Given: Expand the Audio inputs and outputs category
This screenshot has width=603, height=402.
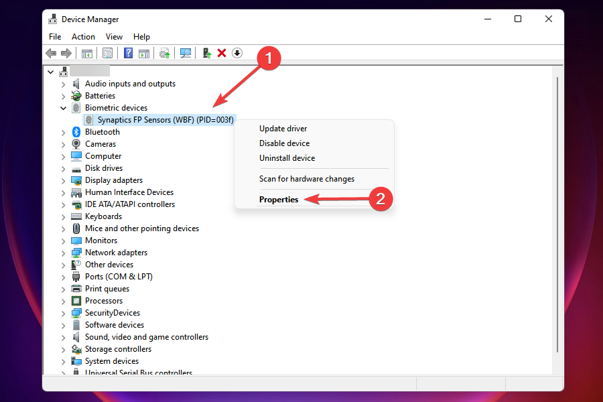Looking at the screenshot, I should [64, 84].
